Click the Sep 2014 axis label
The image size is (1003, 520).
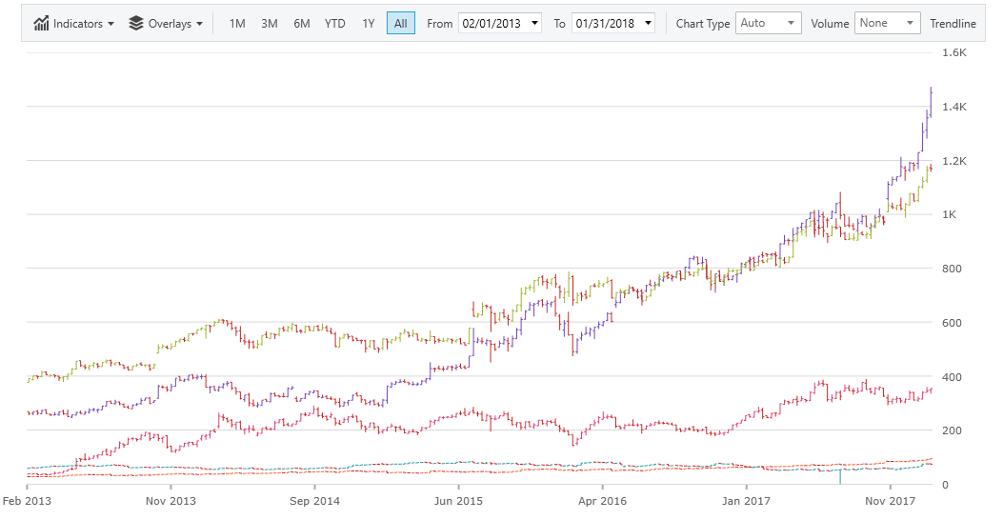(x=314, y=501)
